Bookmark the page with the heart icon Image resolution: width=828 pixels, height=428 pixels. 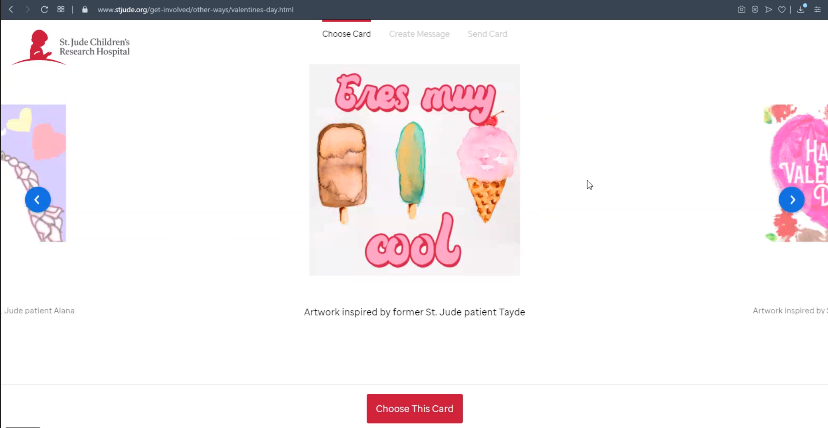tap(782, 9)
